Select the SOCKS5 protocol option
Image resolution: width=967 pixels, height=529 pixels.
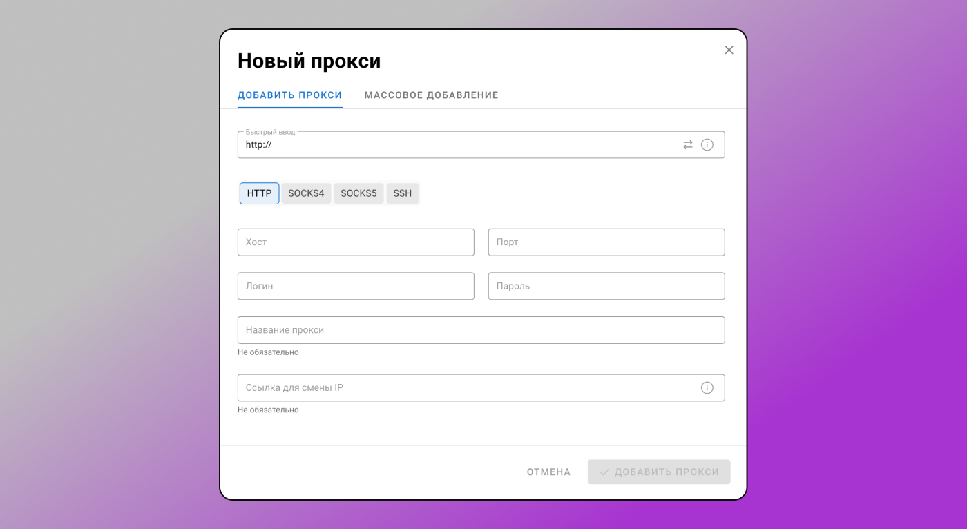(358, 193)
